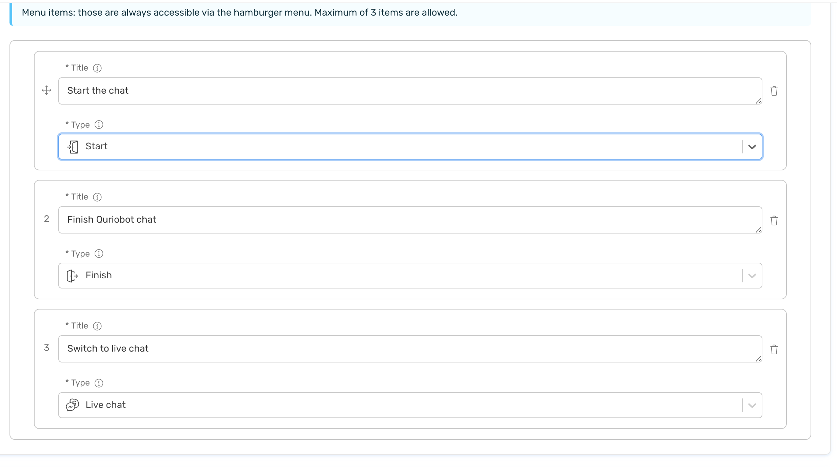Click info icon beside third item's Title label
The image size is (837, 467).
(97, 326)
